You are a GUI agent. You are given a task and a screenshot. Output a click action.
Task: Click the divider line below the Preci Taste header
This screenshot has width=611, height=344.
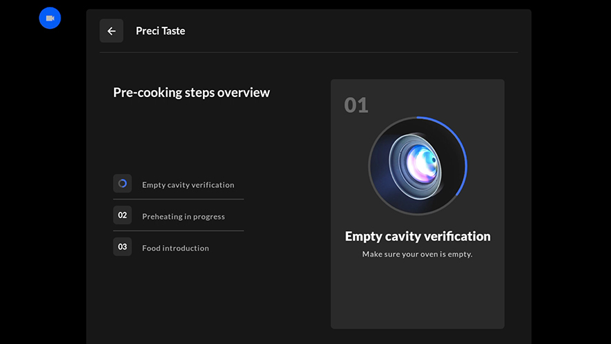308,52
